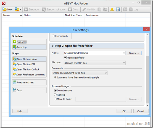153x128 pixels.
Task: Click the Help button
Action: click(20, 111)
